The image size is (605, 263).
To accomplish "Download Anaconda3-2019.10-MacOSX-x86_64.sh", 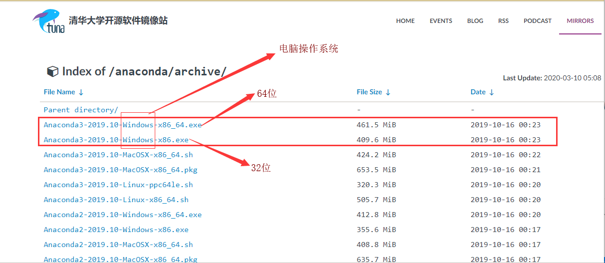I will click(x=118, y=155).
